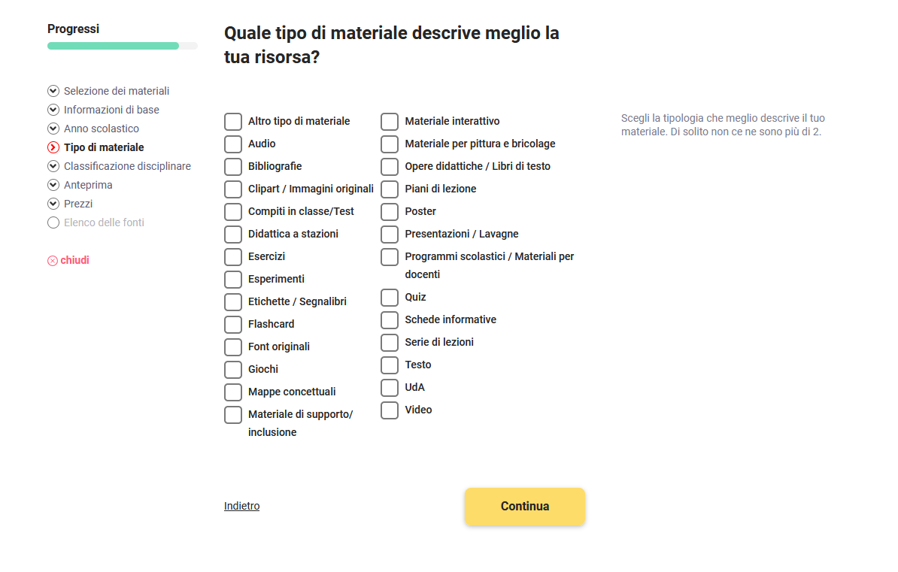Click check icon beside Prezzi step
This screenshot has height=572, width=898.
[x=53, y=204]
